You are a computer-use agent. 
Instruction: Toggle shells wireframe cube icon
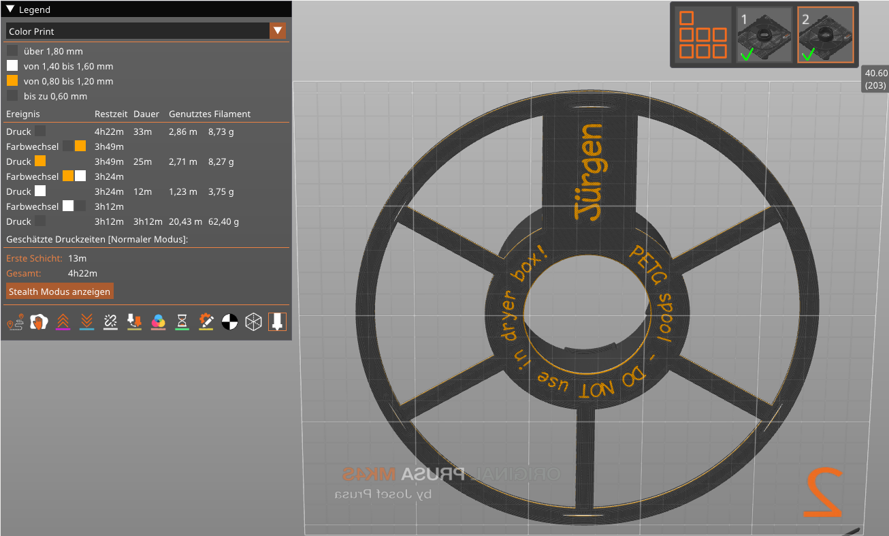click(253, 323)
